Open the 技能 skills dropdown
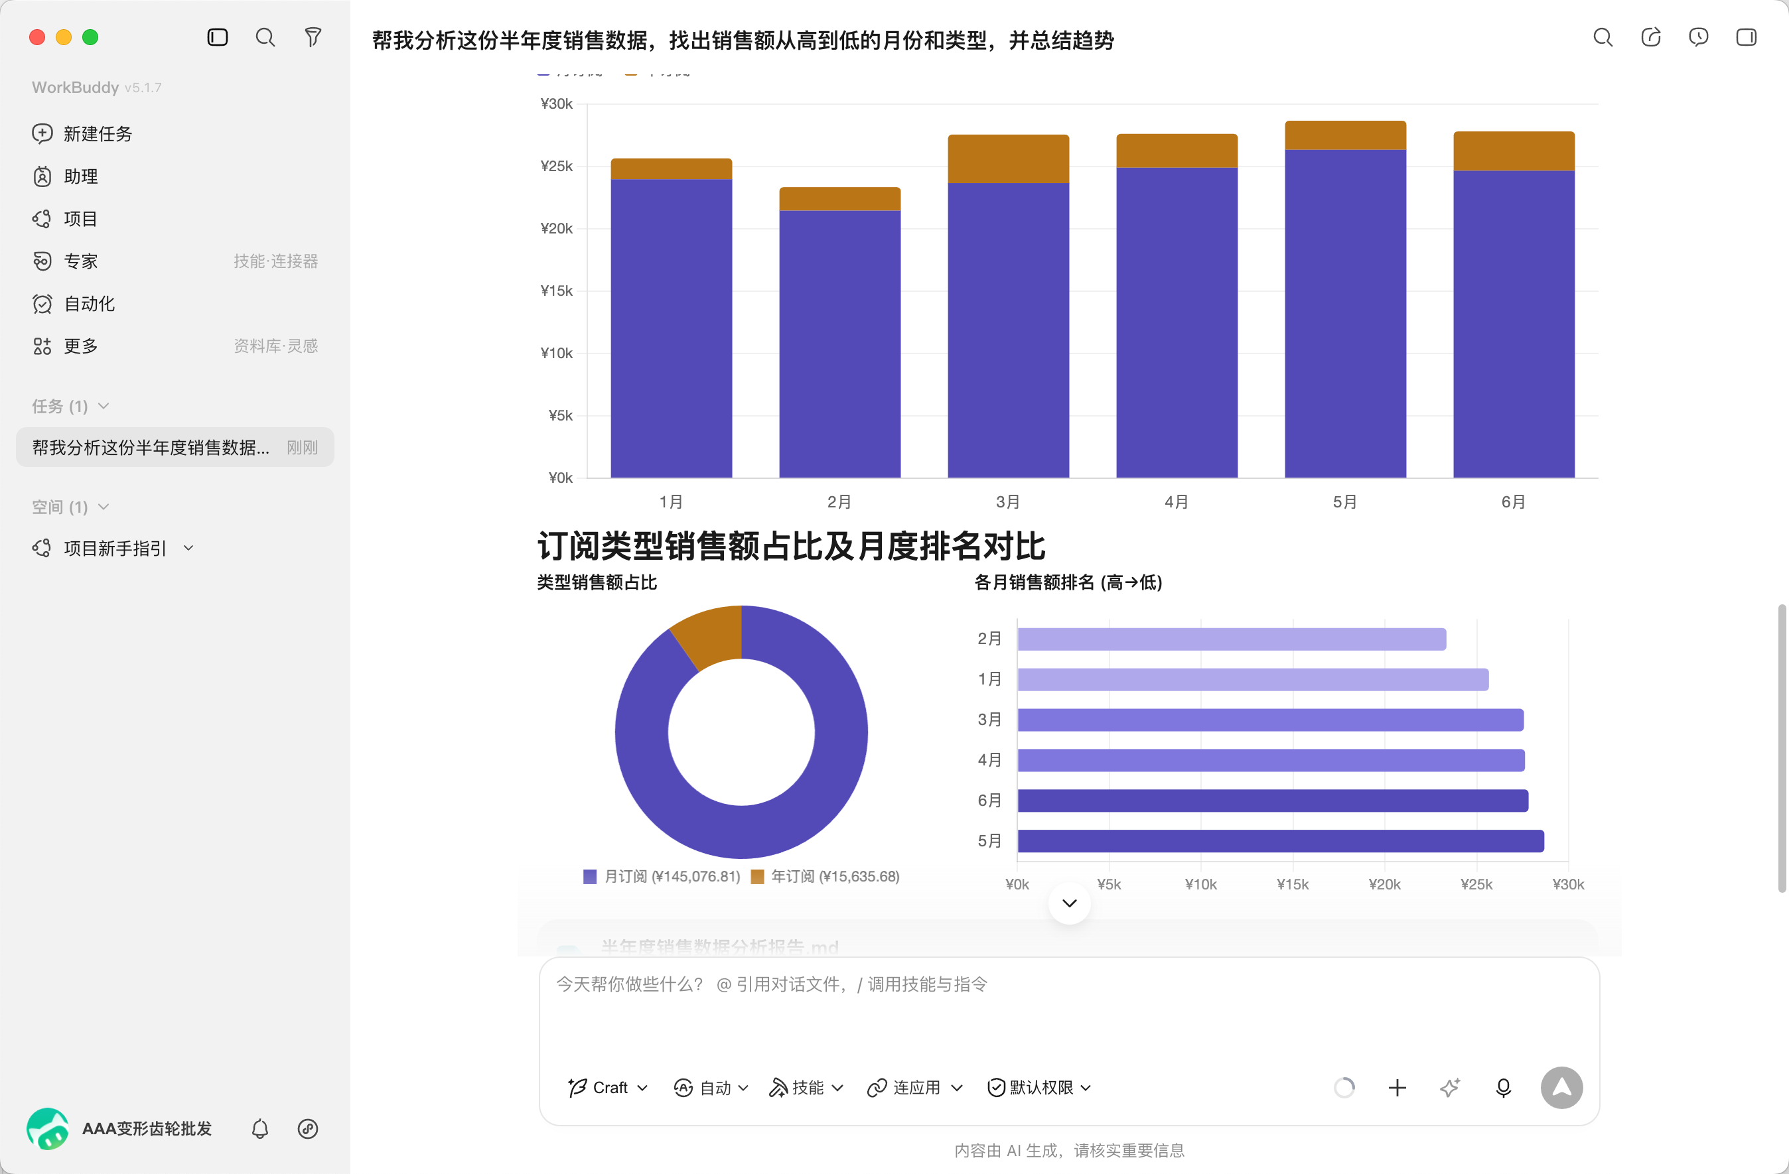1789x1174 pixels. tap(806, 1087)
